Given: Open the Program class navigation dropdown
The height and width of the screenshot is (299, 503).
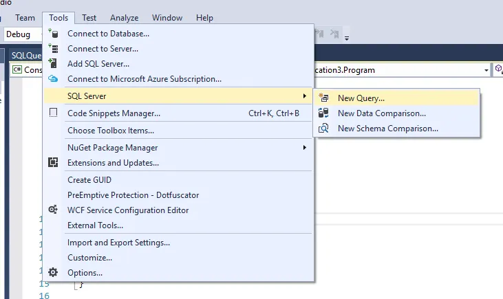Looking at the screenshot, I should [x=486, y=69].
